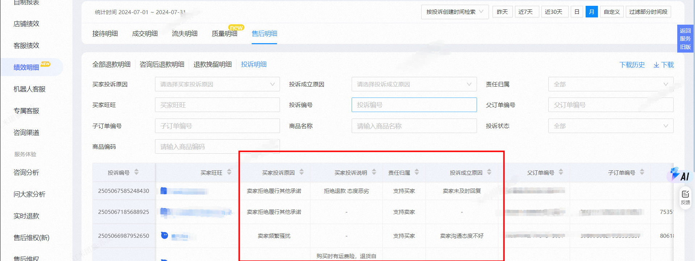The width and height of the screenshot is (695, 261).
Task: Open 咨询分析 in sidebar
Action: [x=26, y=173]
